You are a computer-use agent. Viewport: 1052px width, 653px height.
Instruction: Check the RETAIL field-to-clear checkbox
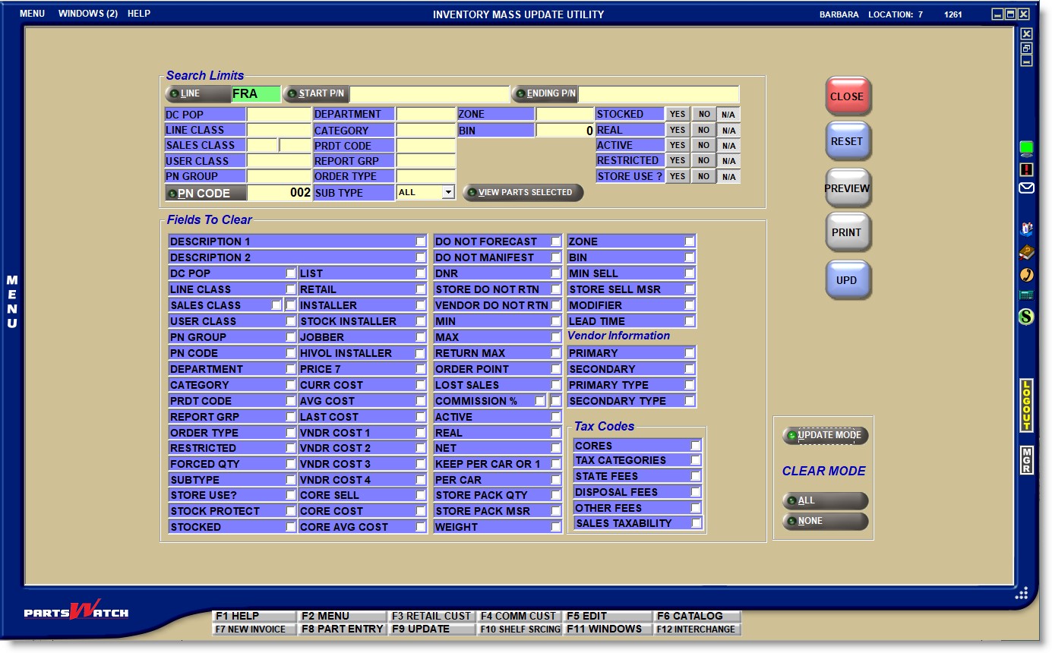click(x=420, y=289)
